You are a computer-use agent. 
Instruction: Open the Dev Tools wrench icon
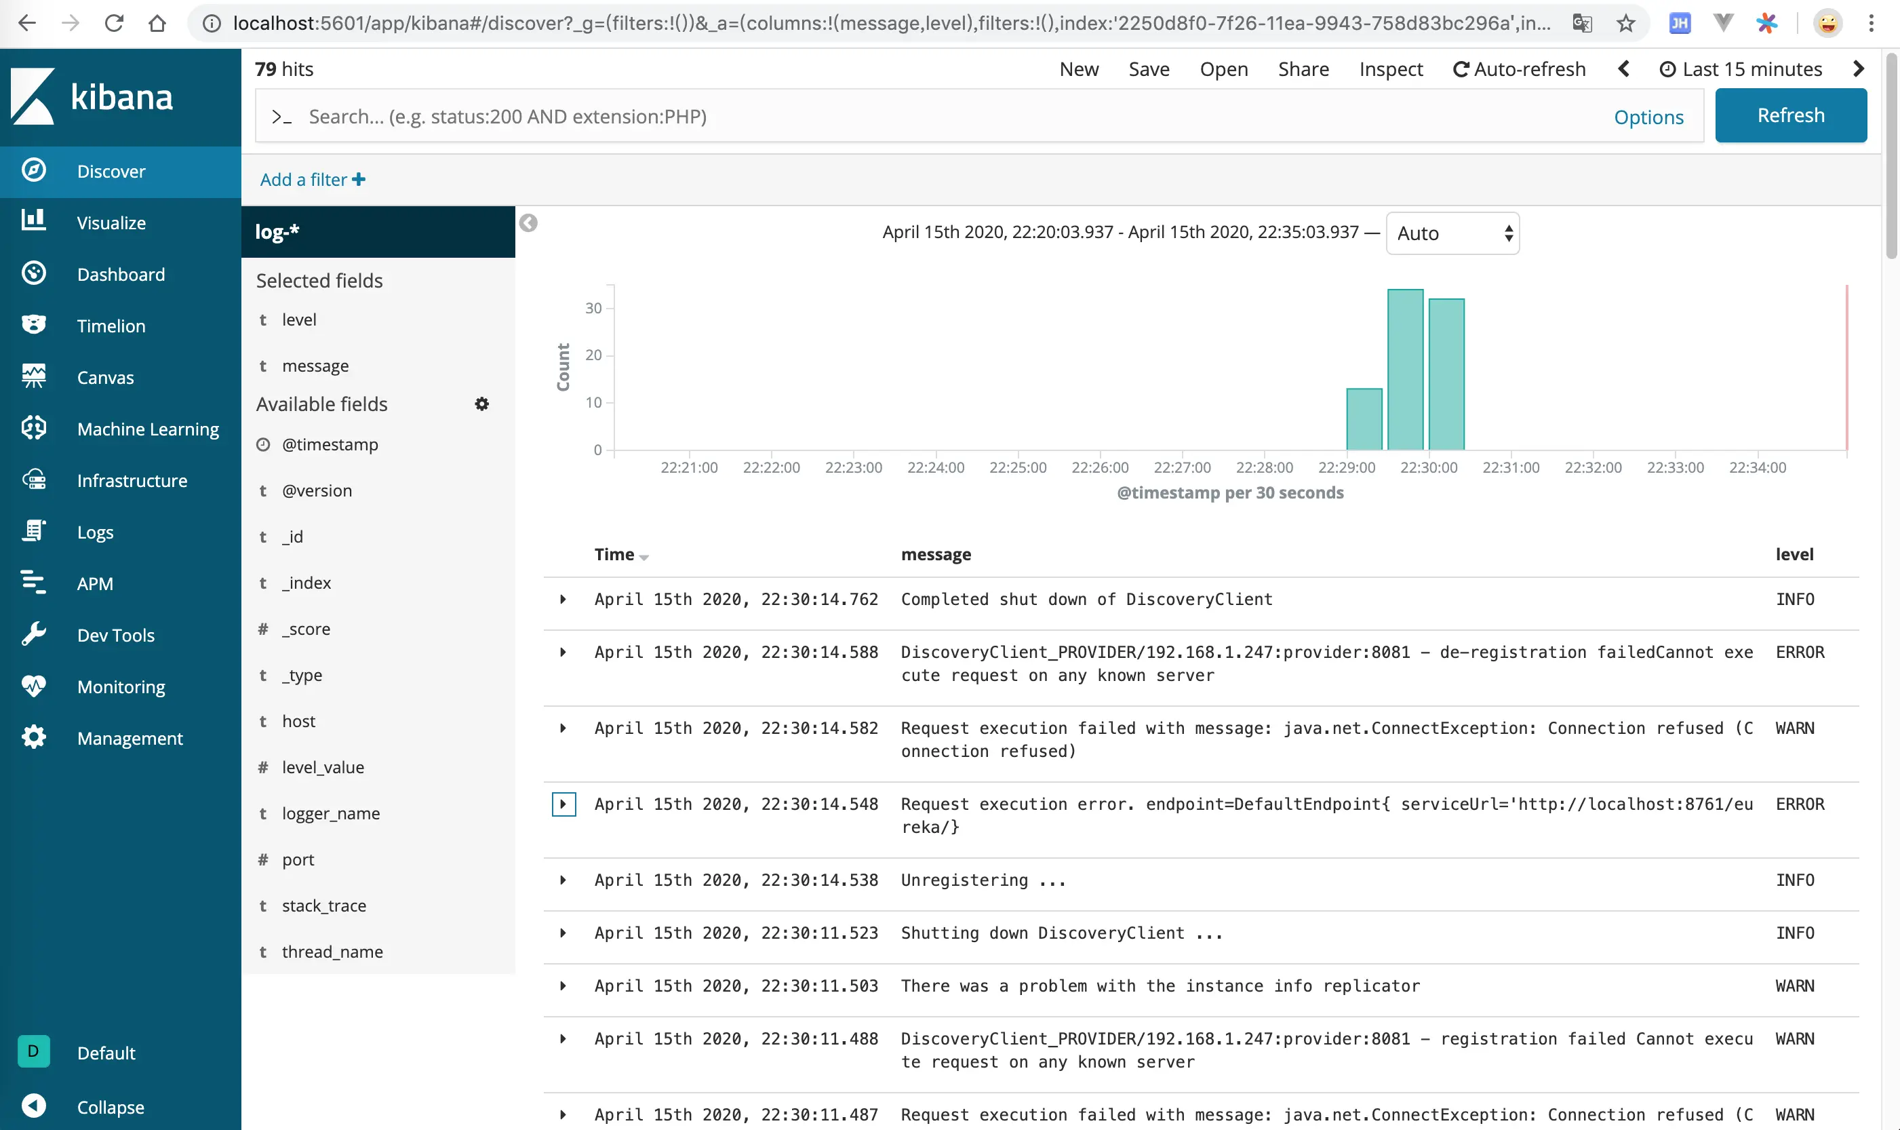(33, 634)
